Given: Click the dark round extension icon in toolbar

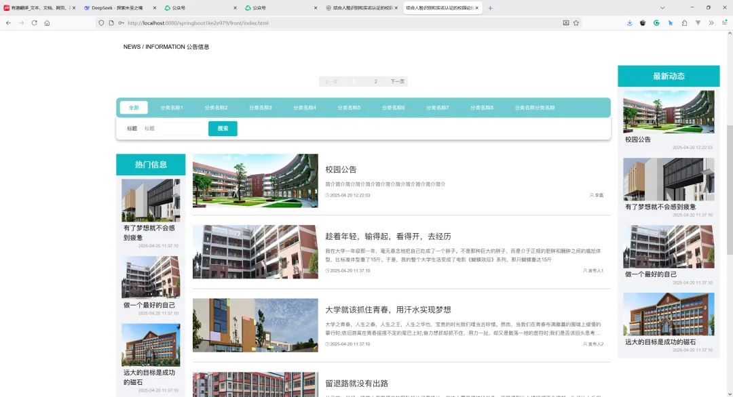Looking at the screenshot, I should coord(643,23).
